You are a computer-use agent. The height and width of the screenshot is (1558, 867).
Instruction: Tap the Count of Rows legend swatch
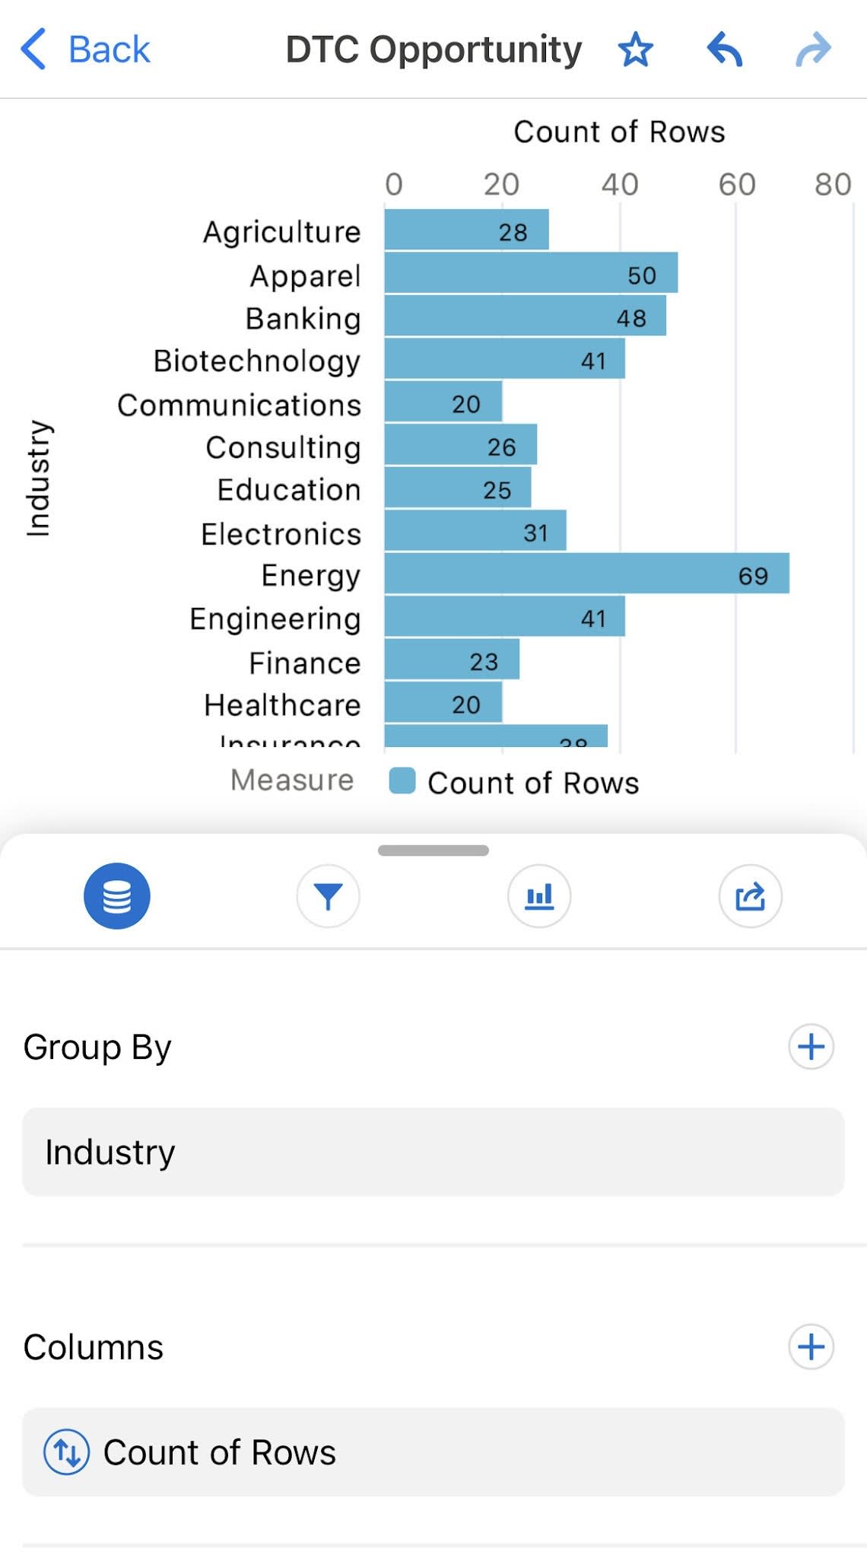click(x=402, y=781)
